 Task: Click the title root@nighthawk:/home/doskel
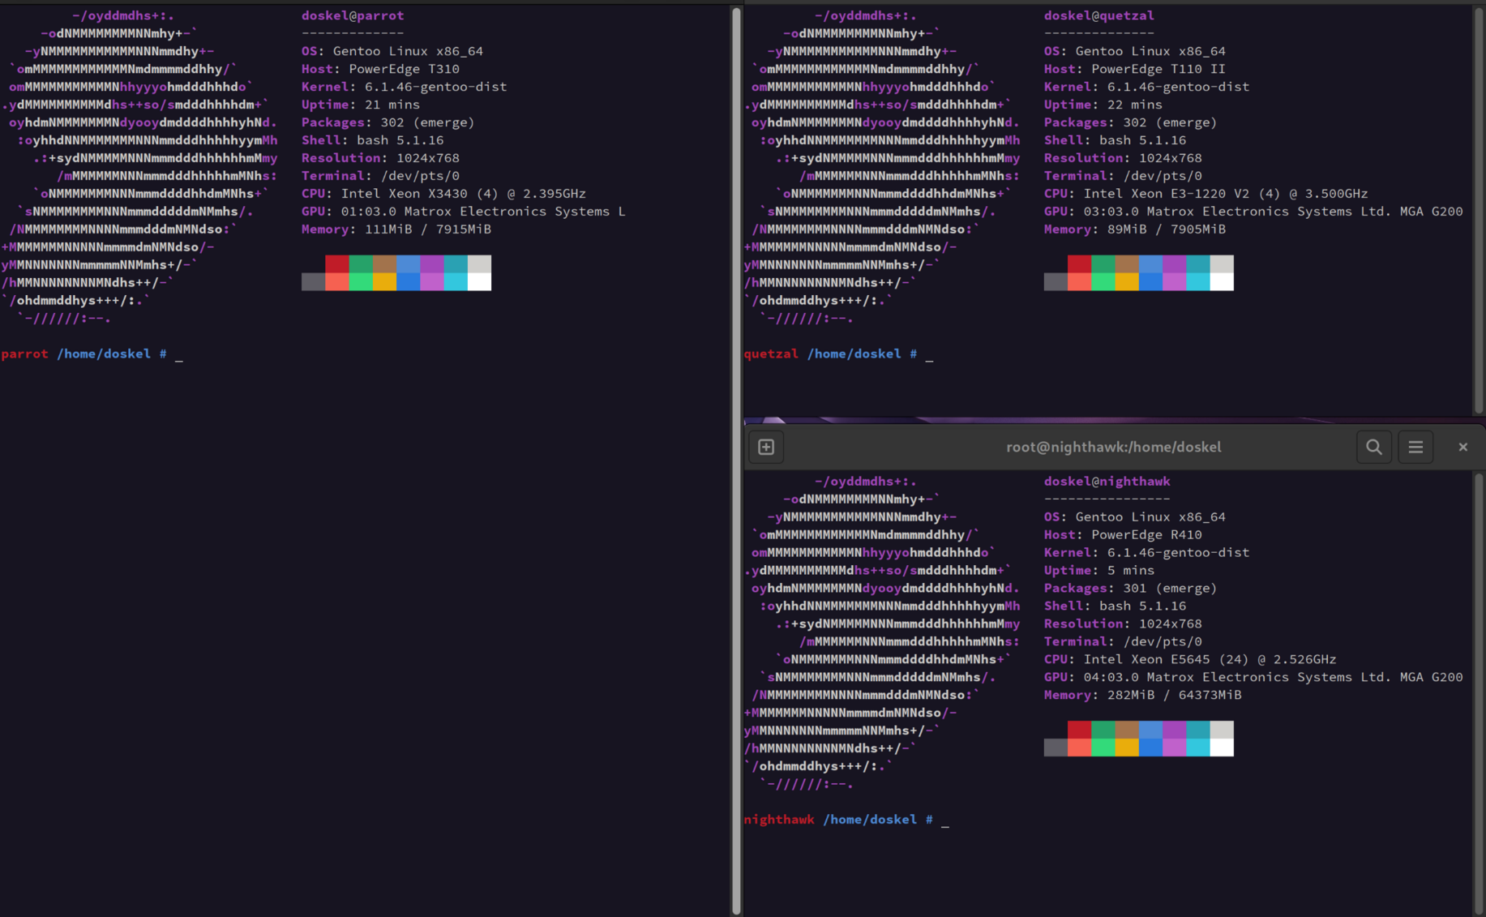(x=1113, y=447)
